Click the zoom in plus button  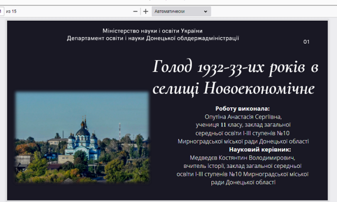[145, 11]
